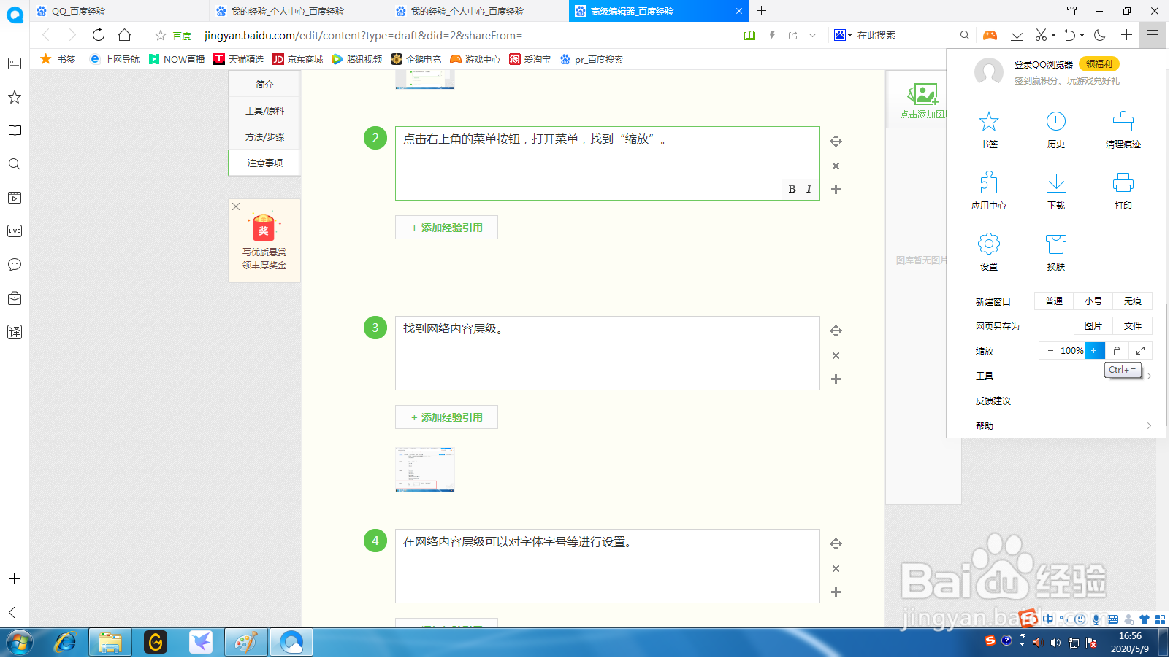Toggle bold formatting in step 2 editor

tap(791, 189)
